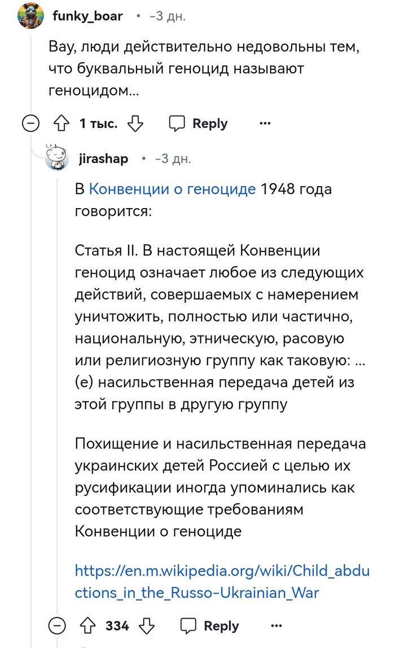This screenshot has width=395, height=648.
Task: Click the 1 тыс. vote count
Action: click(98, 124)
